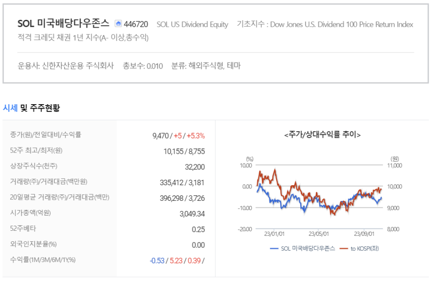Viewport: 431px width, 281px height.
Task: Click the 20일평균 거래량 label
Action: point(60,197)
